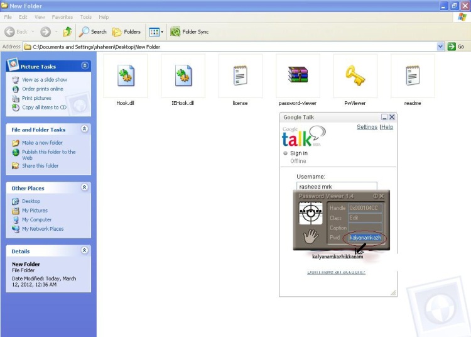Click the Caption field in Password Viewer

click(365, 228)
